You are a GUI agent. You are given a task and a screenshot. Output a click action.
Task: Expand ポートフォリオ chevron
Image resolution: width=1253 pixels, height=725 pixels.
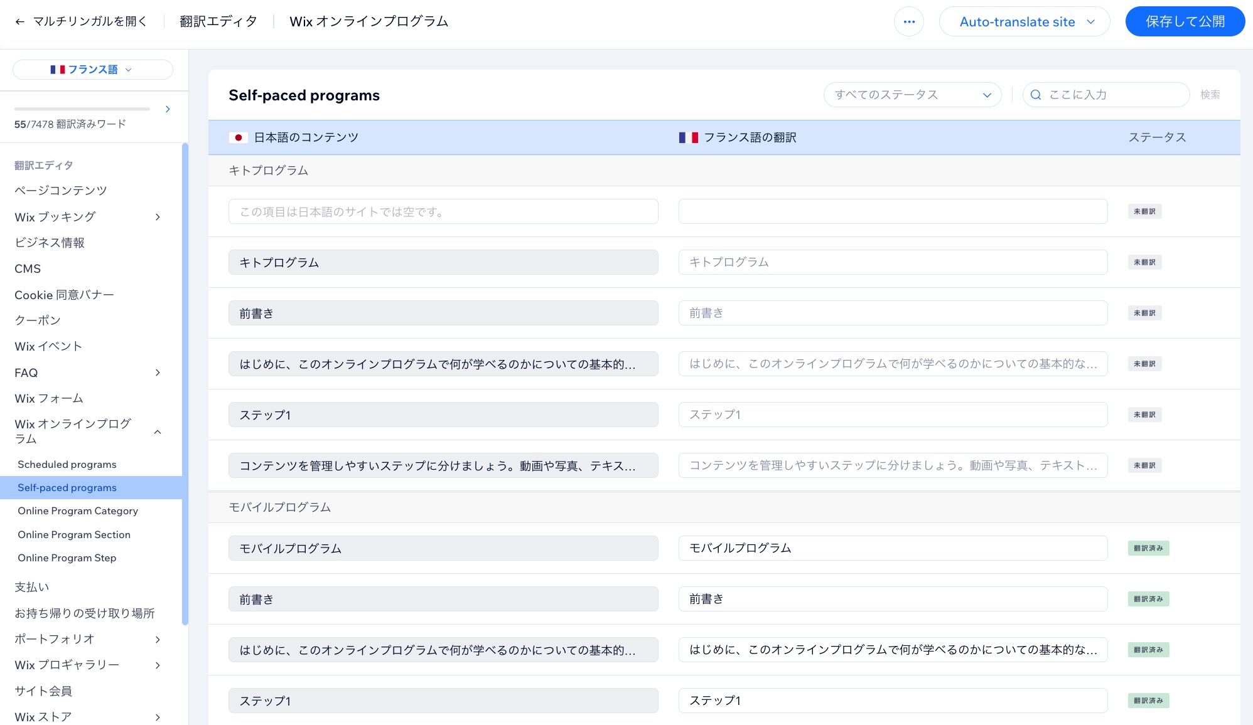(x=158, y=640)
